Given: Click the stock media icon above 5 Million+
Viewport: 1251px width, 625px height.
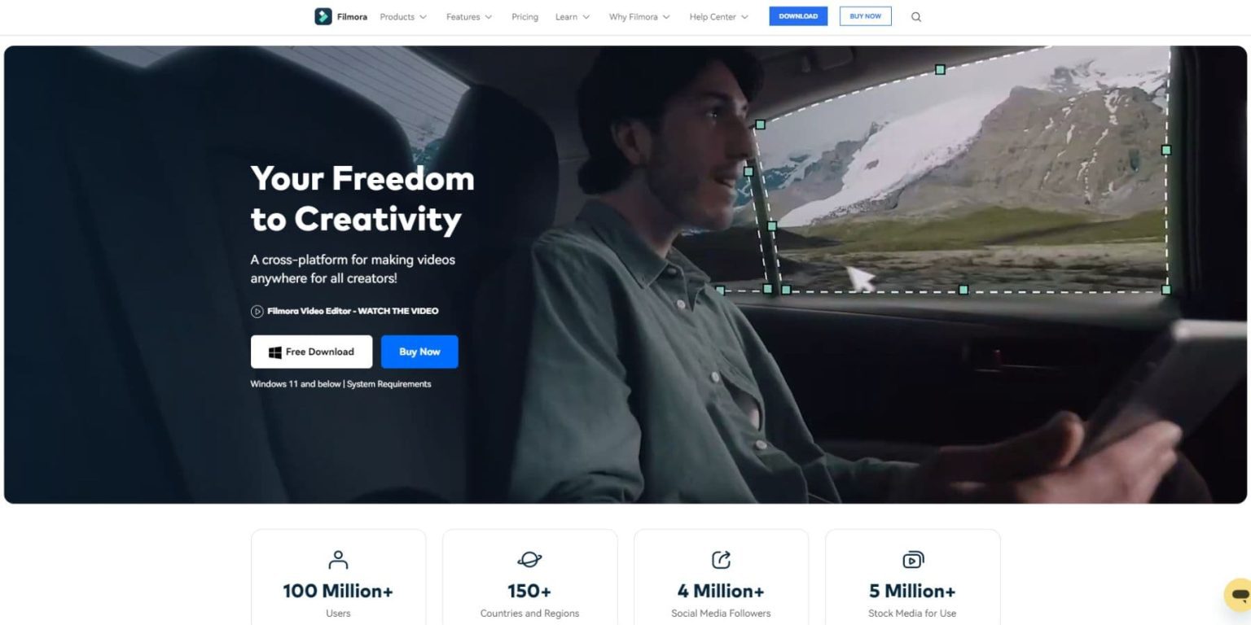Looking at the screenshot, I should pyautogui.click(x=912, y=560).
